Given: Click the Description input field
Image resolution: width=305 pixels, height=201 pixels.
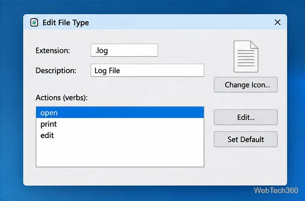Looking at the screenshot, I should [x=147, y=70].
